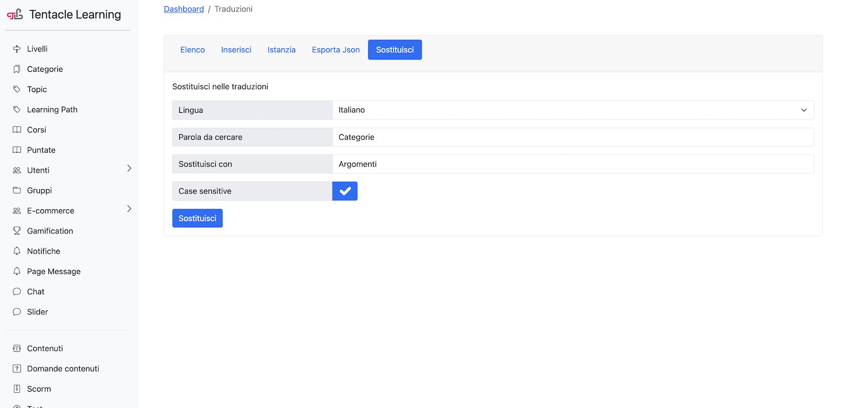The width and height of the screenshot is (843, 408).
Task: Focus the Sostituisci con text field
Action: coord(573,164)
